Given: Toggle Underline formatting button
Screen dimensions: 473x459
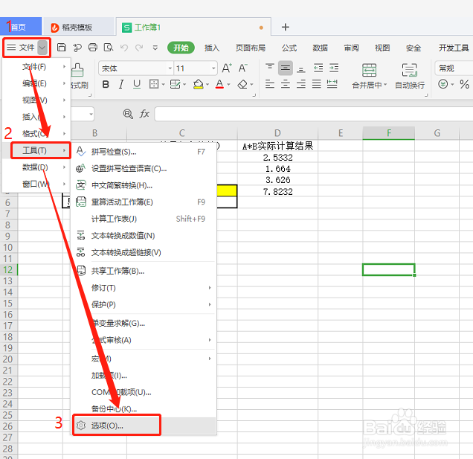Looking at the screenshot, I should [137, 84].
